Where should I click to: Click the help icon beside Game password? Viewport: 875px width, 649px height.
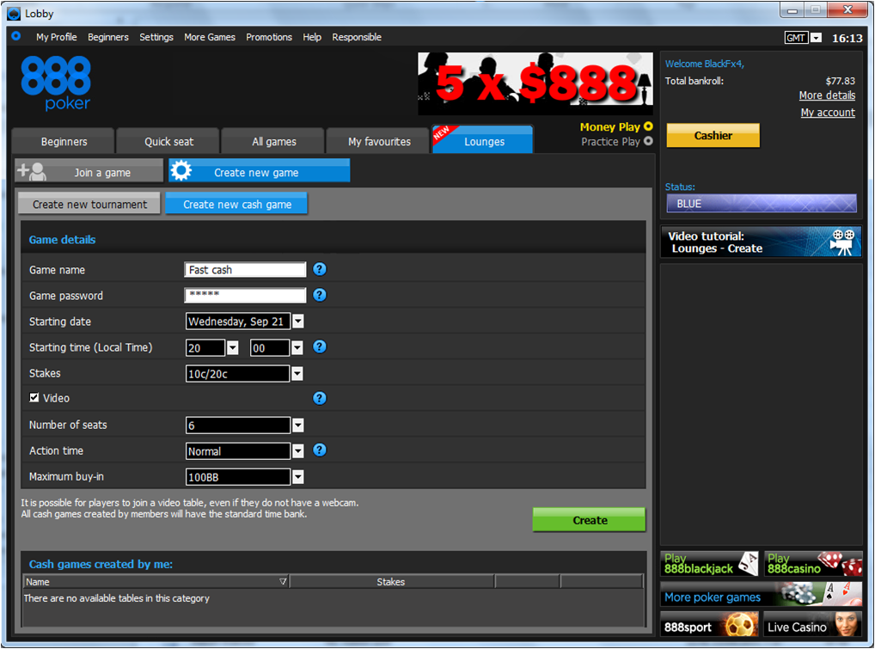pyautogui.click(x=319, y=295)
